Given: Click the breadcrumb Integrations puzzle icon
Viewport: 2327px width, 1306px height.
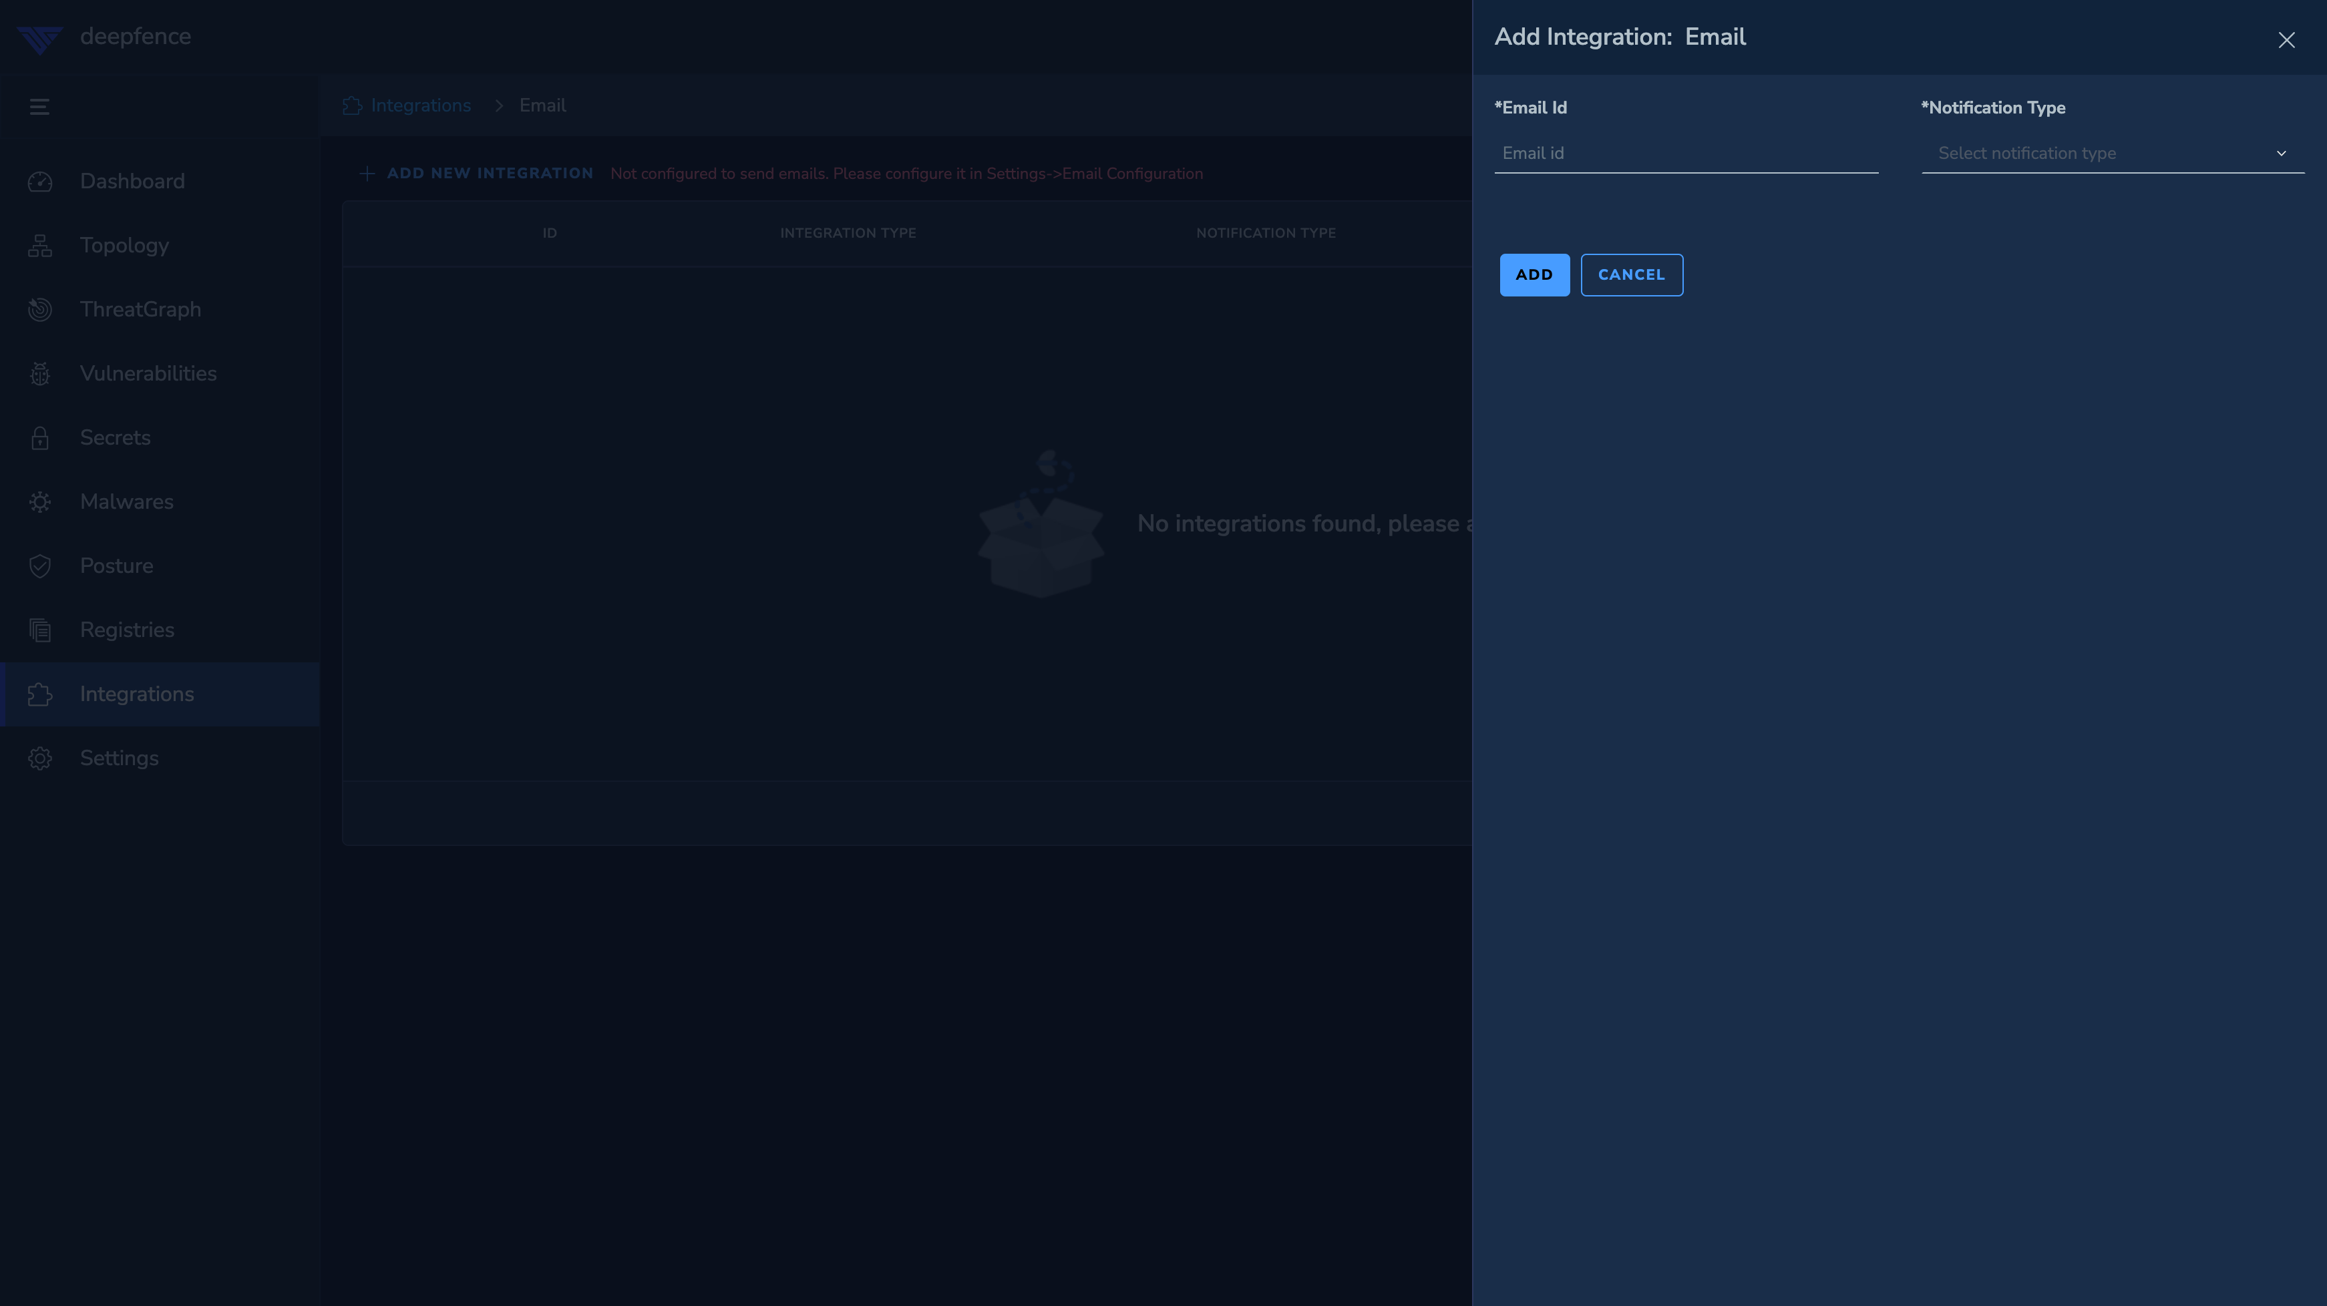Looking at the screenshot, I should click(352, 105).
